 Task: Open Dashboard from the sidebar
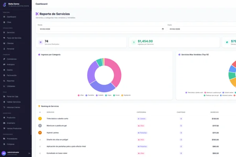coord(11,17)
